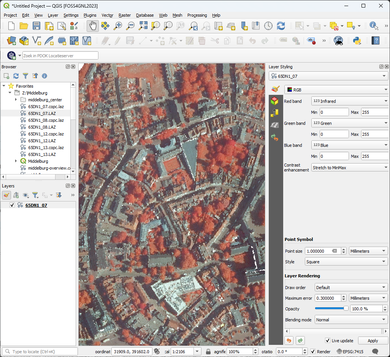Open the 3D View cube tab in Layer Styling

point(274,101)
